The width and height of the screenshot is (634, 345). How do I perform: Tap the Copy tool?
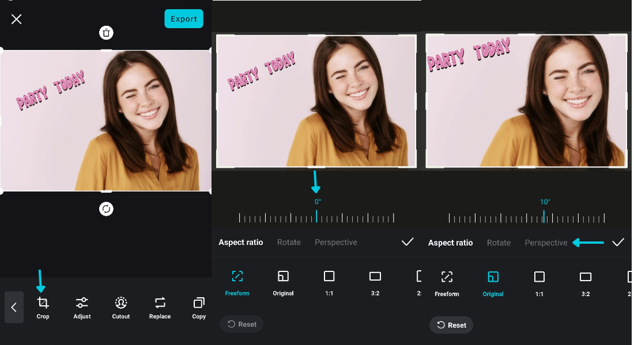point(199,308)
